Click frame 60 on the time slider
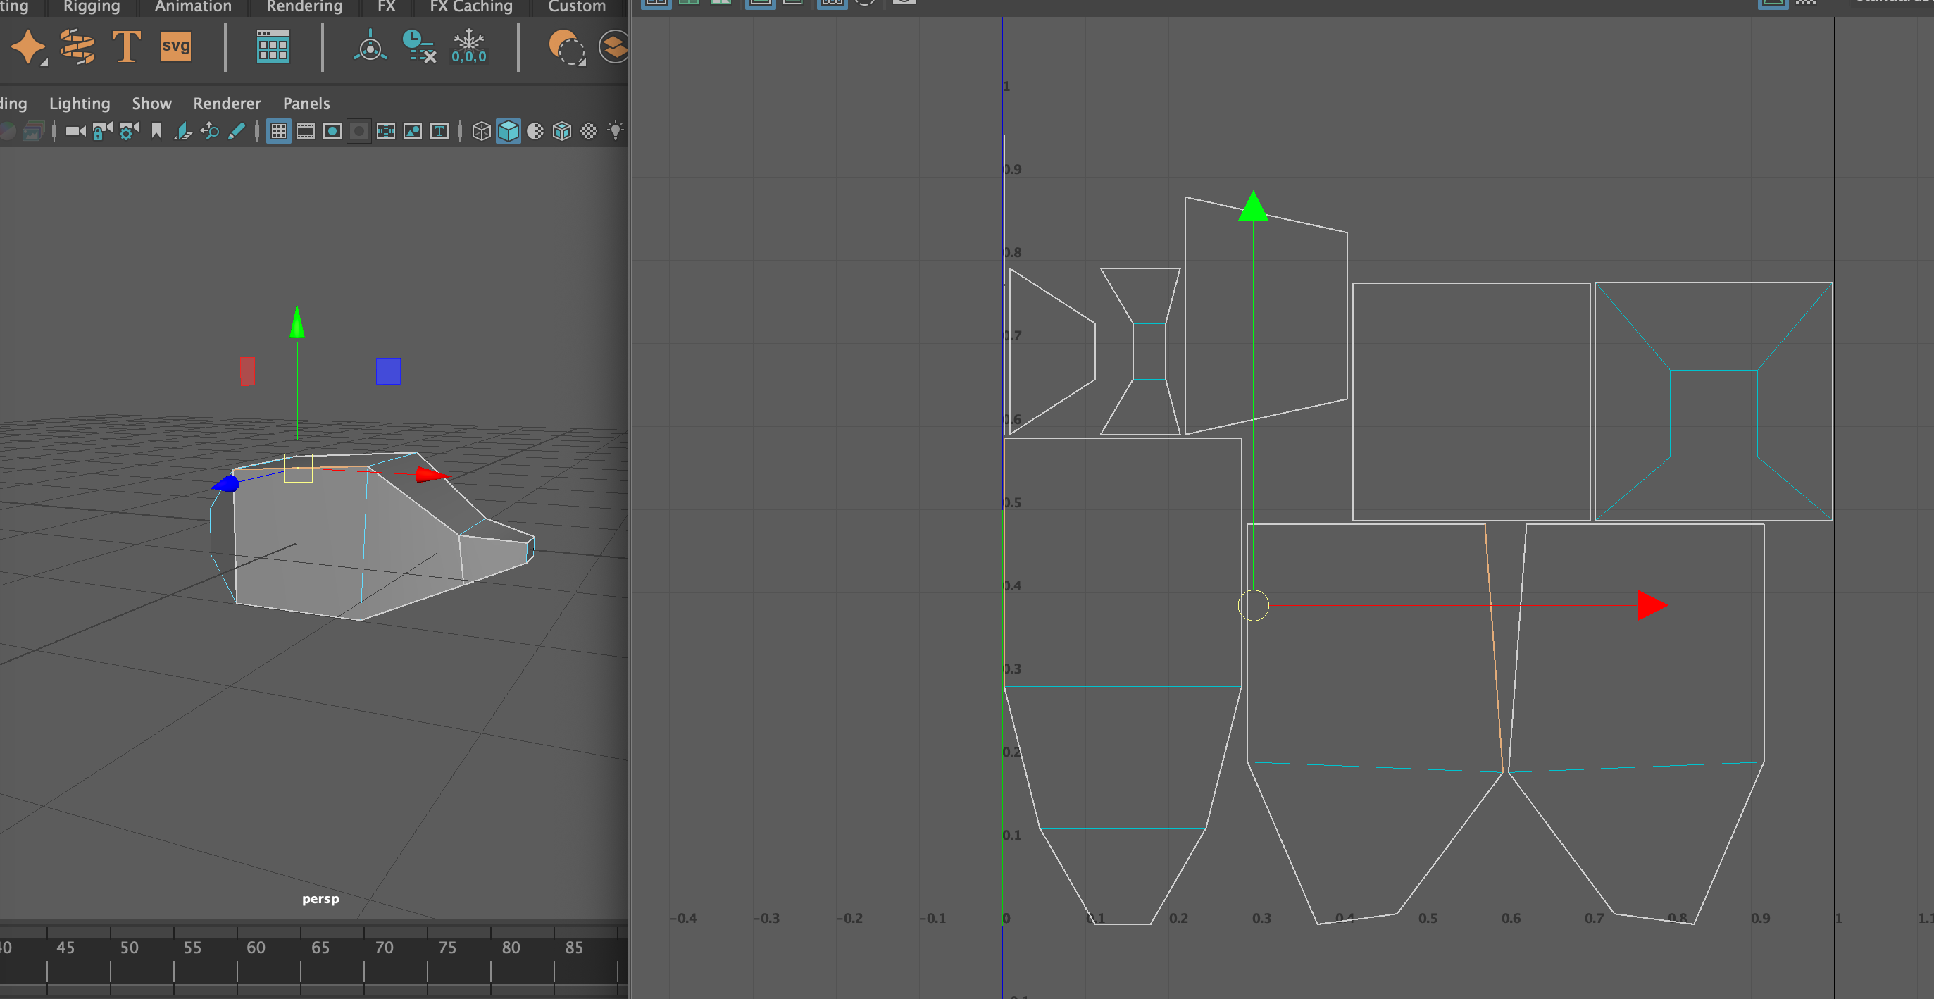The image size is (1934, 999). pyautogui.click(x=256, y=948)
